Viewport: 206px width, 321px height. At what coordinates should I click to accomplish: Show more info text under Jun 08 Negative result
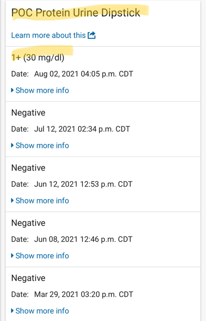(x=42, y=255)
